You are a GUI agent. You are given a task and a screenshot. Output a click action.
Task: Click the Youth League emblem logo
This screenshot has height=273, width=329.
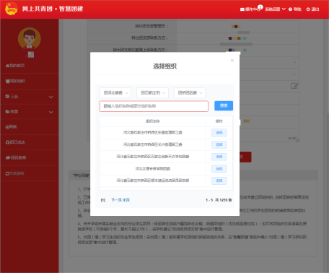pyautogui.click(x=11, y=9)
